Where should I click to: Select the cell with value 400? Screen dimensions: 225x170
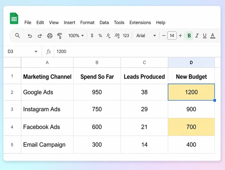[191, 145]
